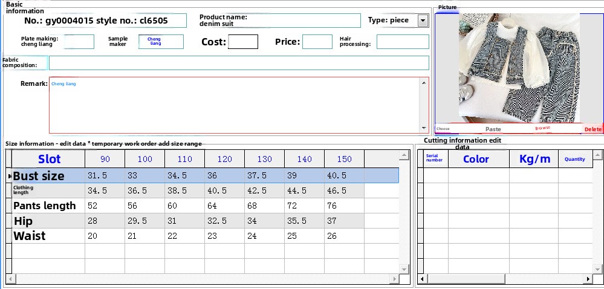Click the Color column header
The height and width of the screenshot is (289, 604).
476,159
